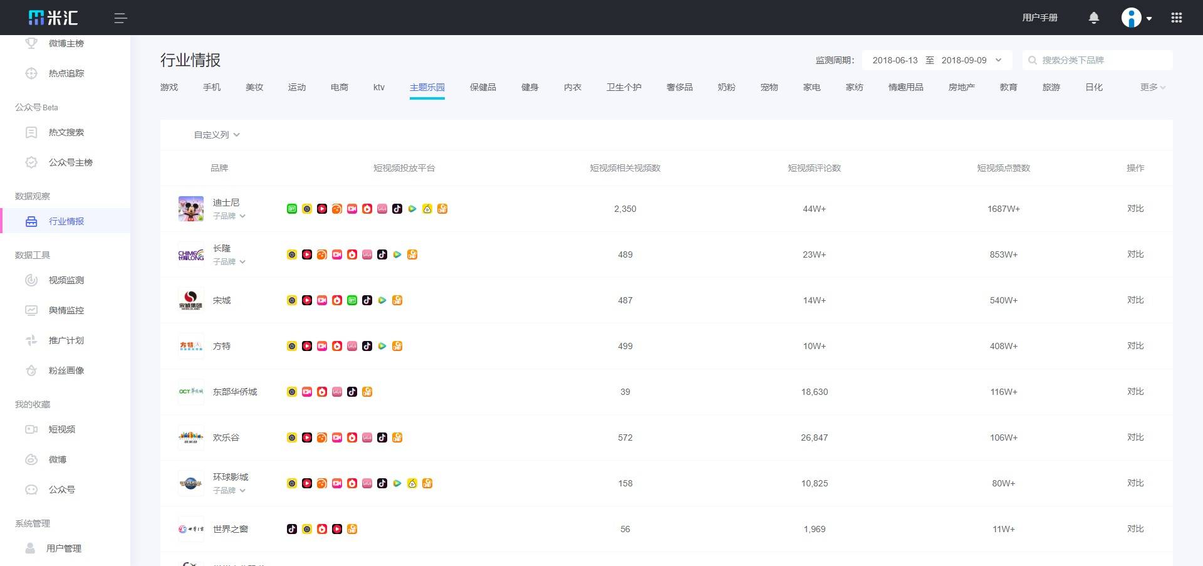Click the orange 快手 icon in 方特 row

(x=397, y=346)
